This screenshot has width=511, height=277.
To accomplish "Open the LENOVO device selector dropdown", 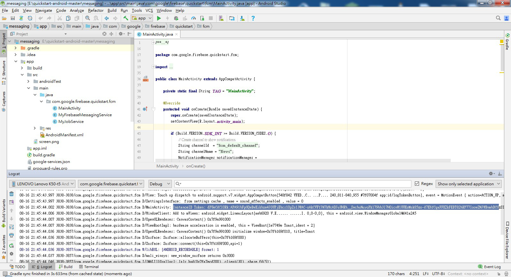I will (x=42, y=184).
